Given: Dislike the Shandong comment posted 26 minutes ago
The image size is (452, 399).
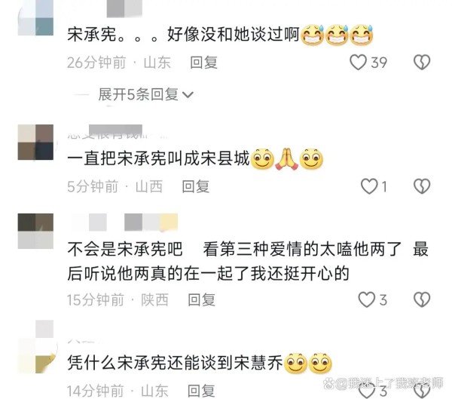Looking at the screenshot, I should pyautogui.click(x=422, y=63).
